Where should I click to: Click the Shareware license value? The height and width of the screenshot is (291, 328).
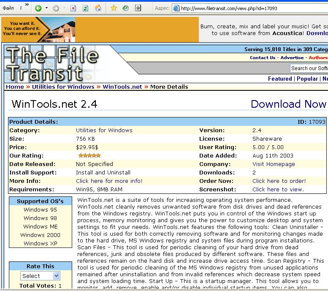267,139
